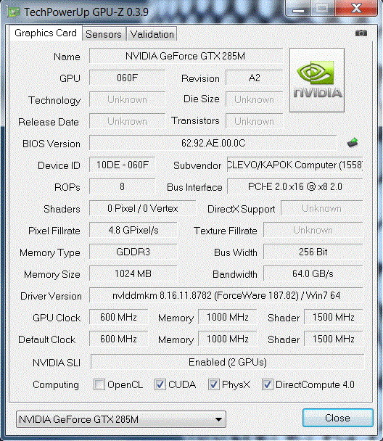Click the GPU Clock row Memory 1000 MHz field
This screenshot has width=383, height=441.
(x=228, y=317)
